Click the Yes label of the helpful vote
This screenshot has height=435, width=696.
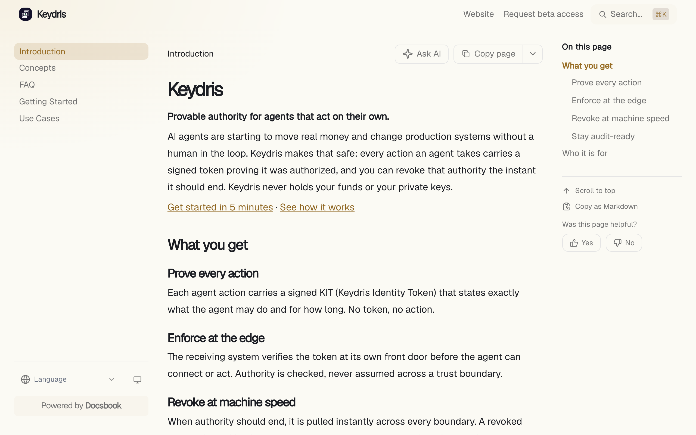pyautogui.click(x=587, y=243)
